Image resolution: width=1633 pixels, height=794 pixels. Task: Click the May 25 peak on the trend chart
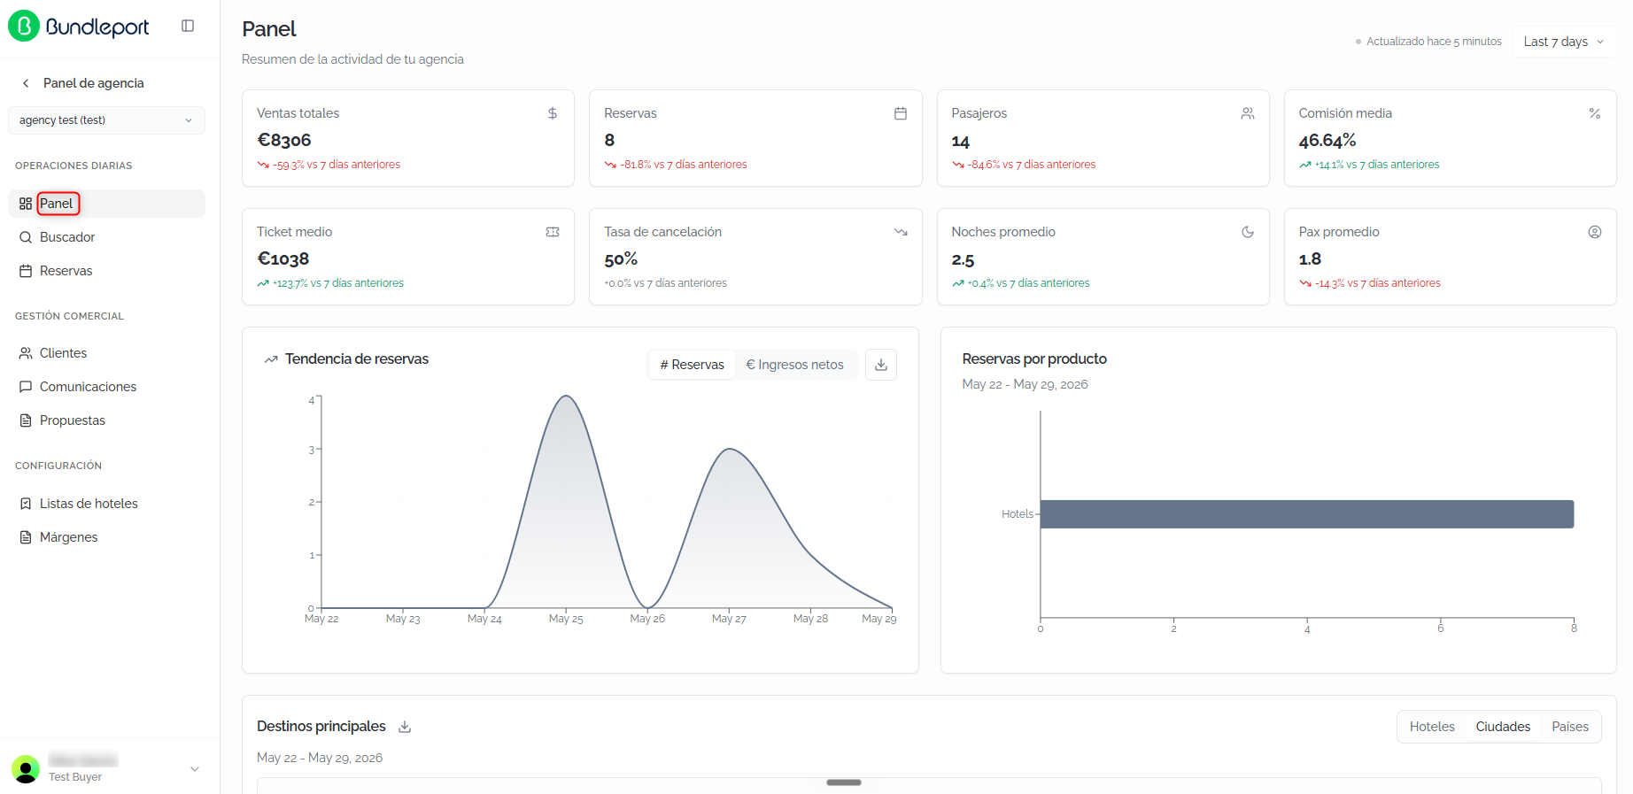pyautogui.click(x=566, y=397)
